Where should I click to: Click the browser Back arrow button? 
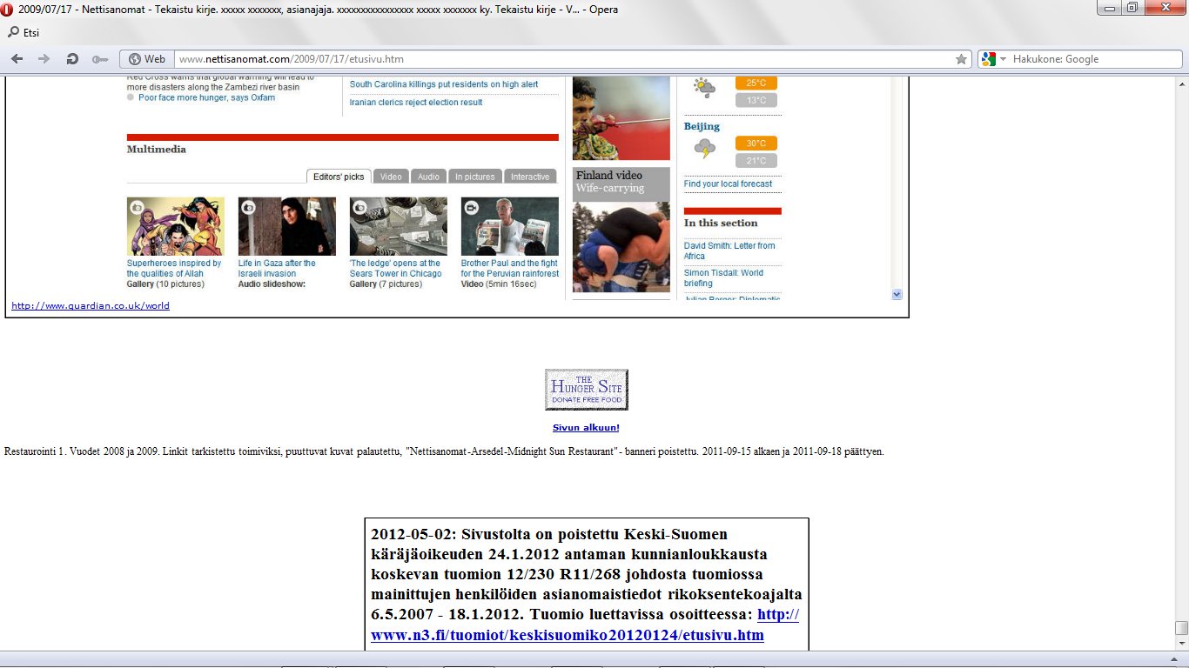(19, 59)
